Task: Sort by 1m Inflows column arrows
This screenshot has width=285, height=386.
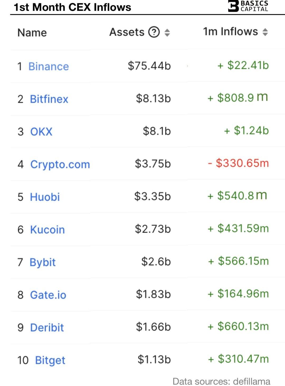Action: coord(265,32)
